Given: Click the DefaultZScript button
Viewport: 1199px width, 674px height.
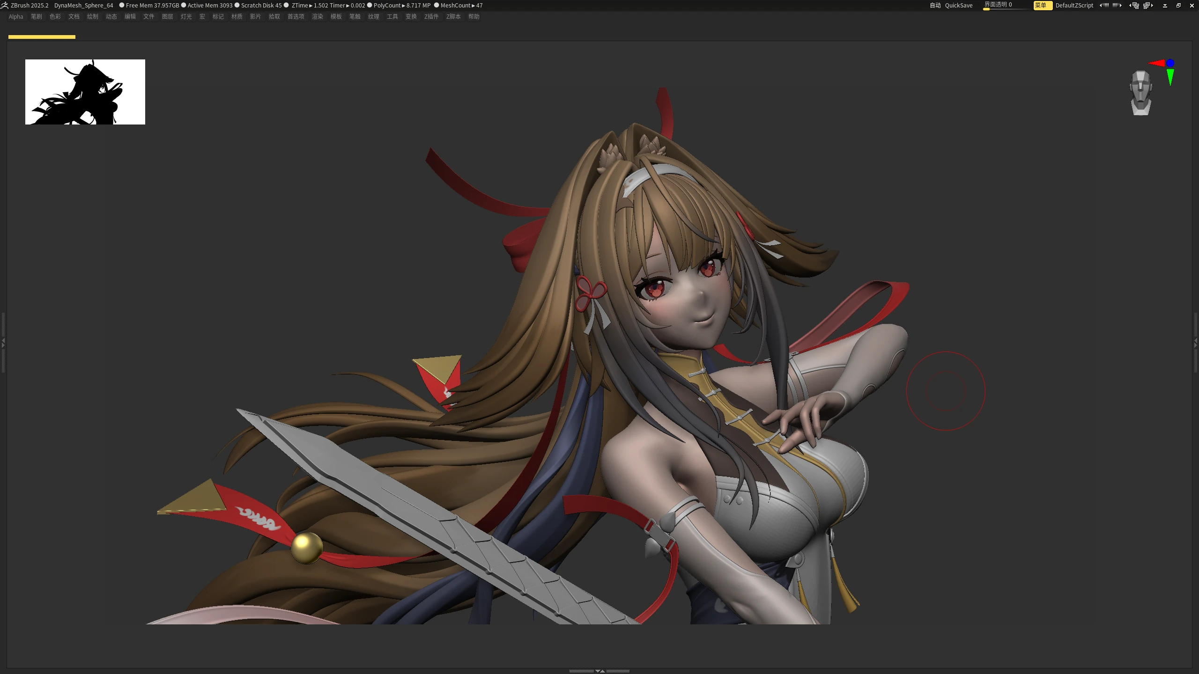Looking at the screenshot, I should pyautogui.click(x=1074, y=5).
